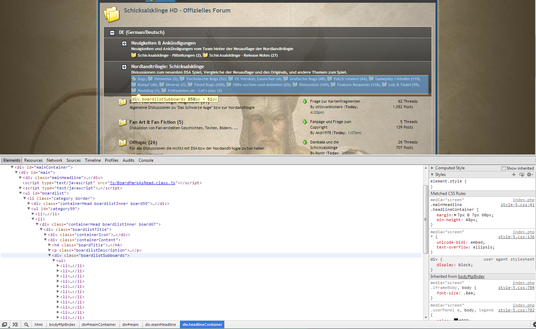536x329 pixels.
Task: Open the Profiles panel tab
Action: coord(111,160)
